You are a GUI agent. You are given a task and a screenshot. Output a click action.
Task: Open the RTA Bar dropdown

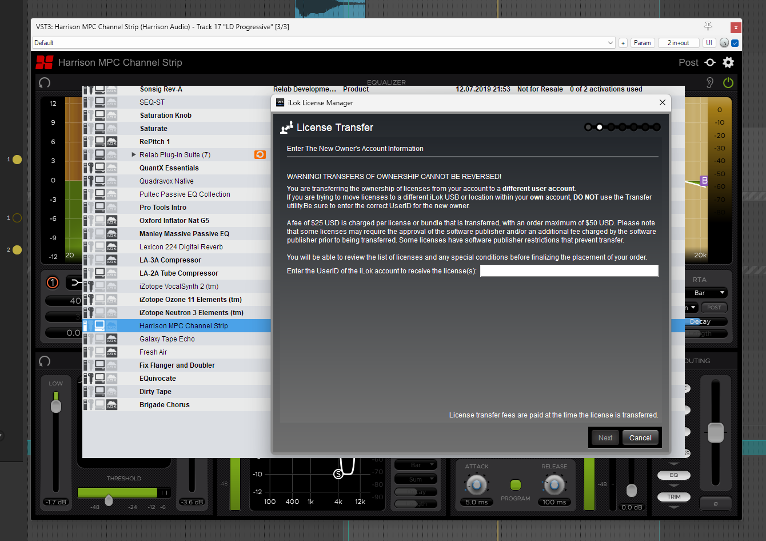pyautogui.click(x=707, y=293)
